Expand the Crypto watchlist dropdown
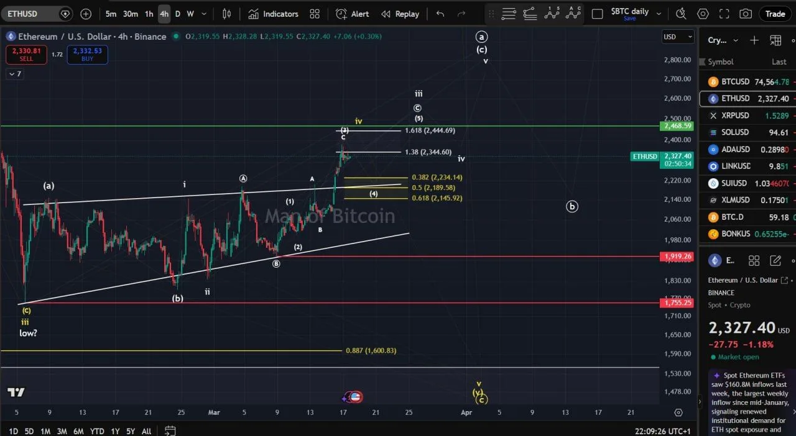Viewport: 796px width, 436px height. point(734,40)
